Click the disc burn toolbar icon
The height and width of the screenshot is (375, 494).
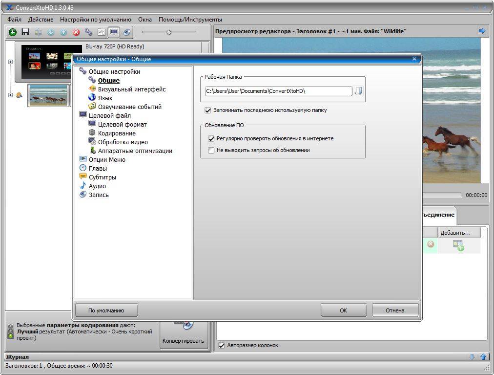tap(126, 32)
